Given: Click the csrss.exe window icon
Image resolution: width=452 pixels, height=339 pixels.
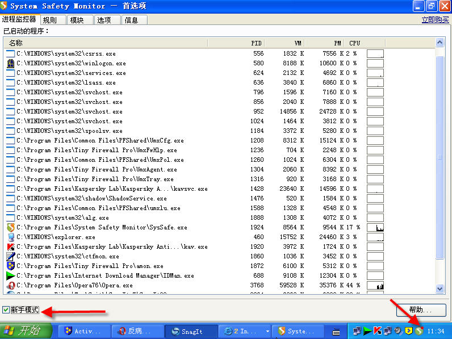Looking at the screenshot, I should point(11,53).
